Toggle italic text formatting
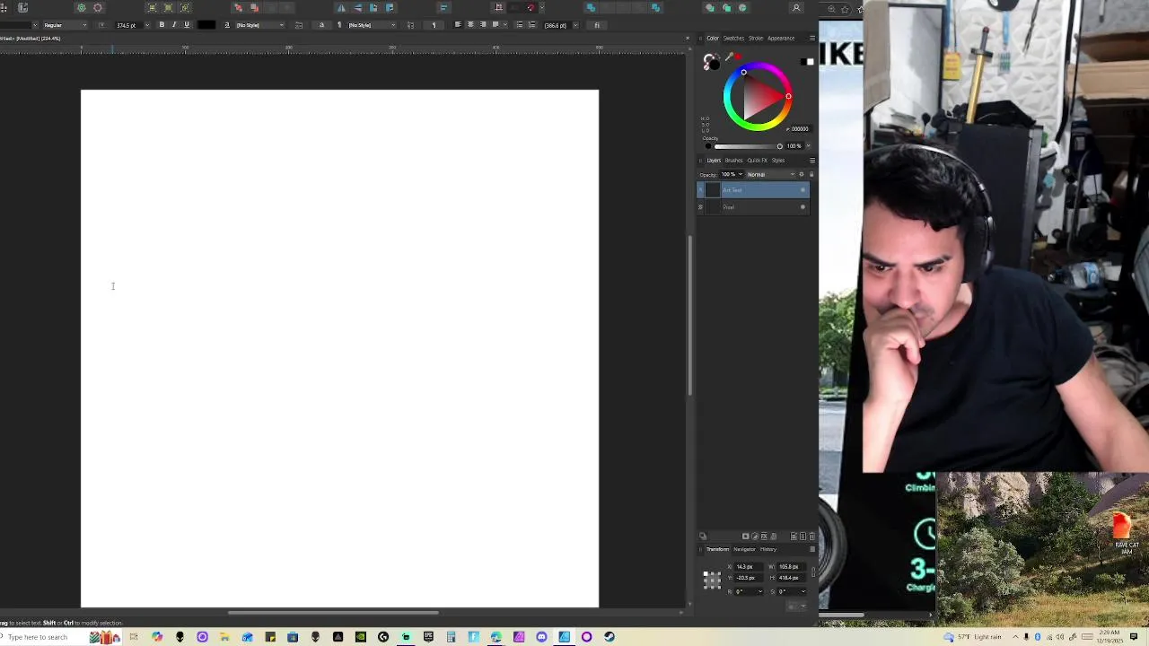 174,25
